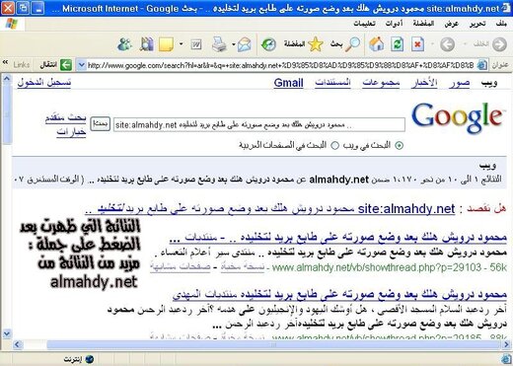Open the dropdown arrow next to Discuss note icon
Viewport: 513px width, 366px height.
pyautogui.click(x=181, y=43)
